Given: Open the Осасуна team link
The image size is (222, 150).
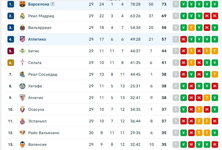Looking at the screenshot, I should 36,109.
